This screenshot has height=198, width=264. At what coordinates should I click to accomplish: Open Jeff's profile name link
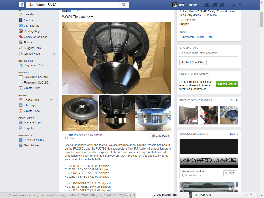(181, 5)
